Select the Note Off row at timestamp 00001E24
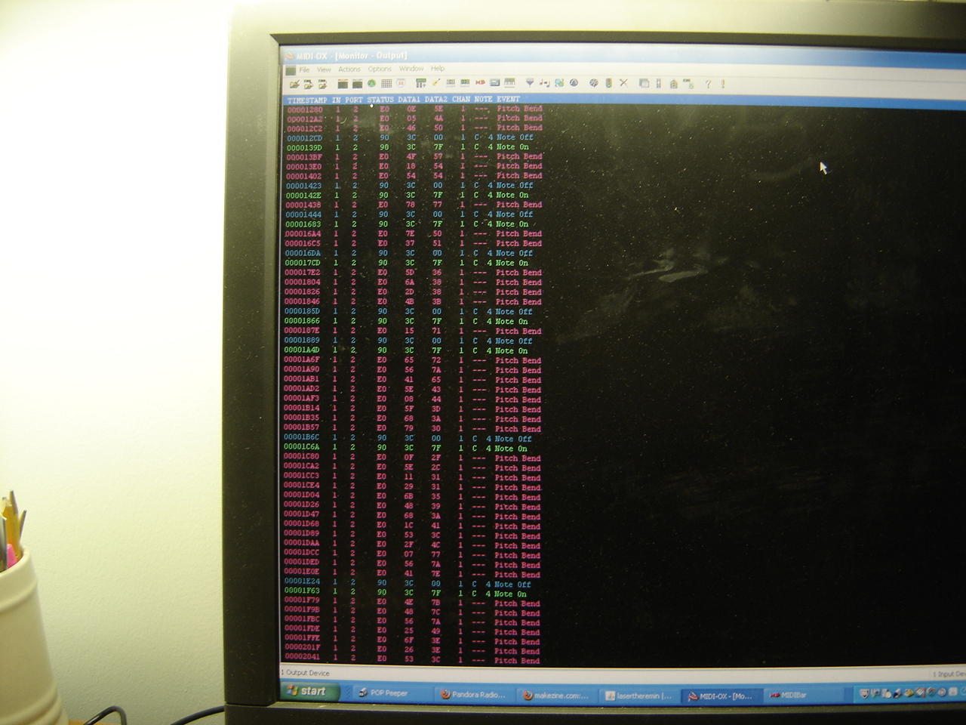 tap(409, 584)
